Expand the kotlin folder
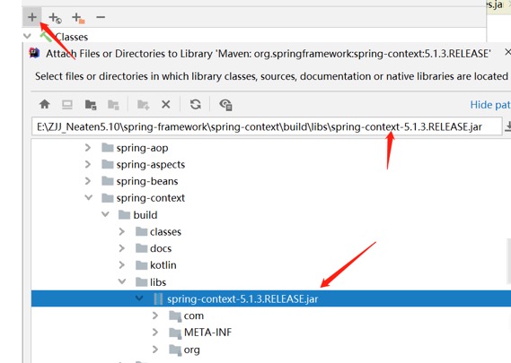 pyautogui.click(x=121, y=265)
